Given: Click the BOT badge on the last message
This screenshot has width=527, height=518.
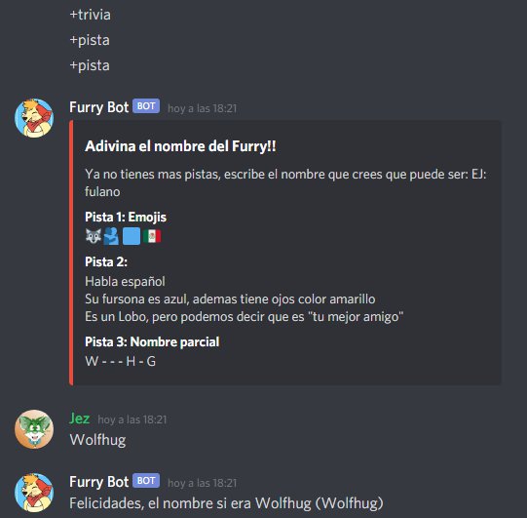Looking at the screenshot, I should point(146,481).
